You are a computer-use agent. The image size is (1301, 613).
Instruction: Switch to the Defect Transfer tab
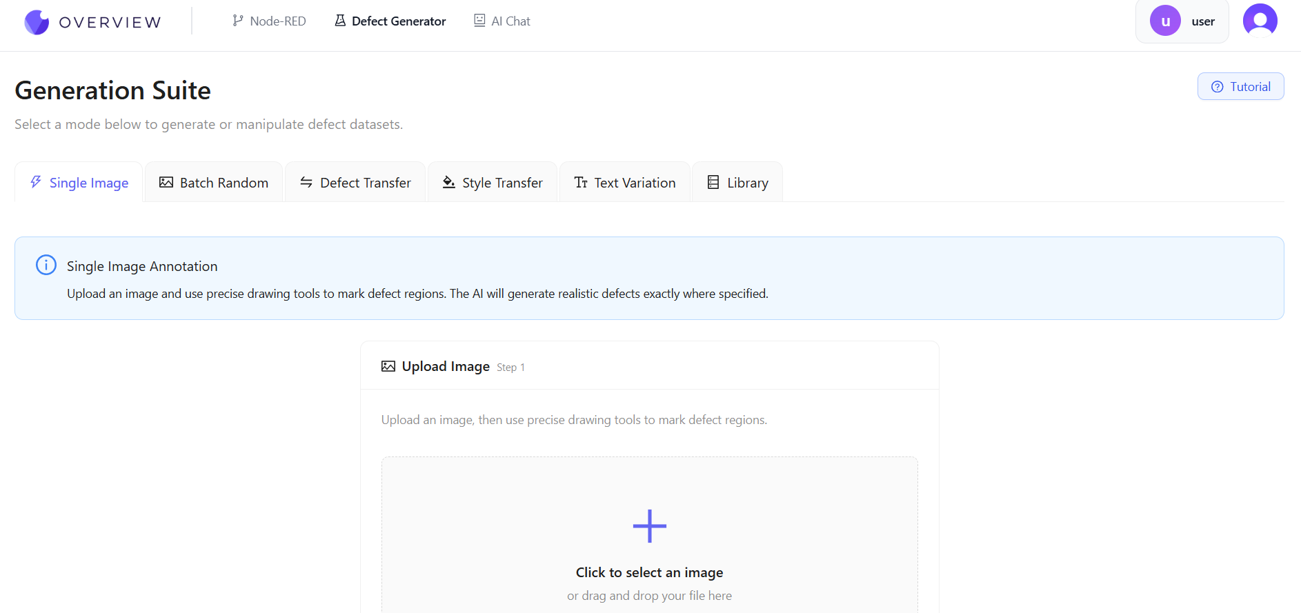(x=355, y=183)
